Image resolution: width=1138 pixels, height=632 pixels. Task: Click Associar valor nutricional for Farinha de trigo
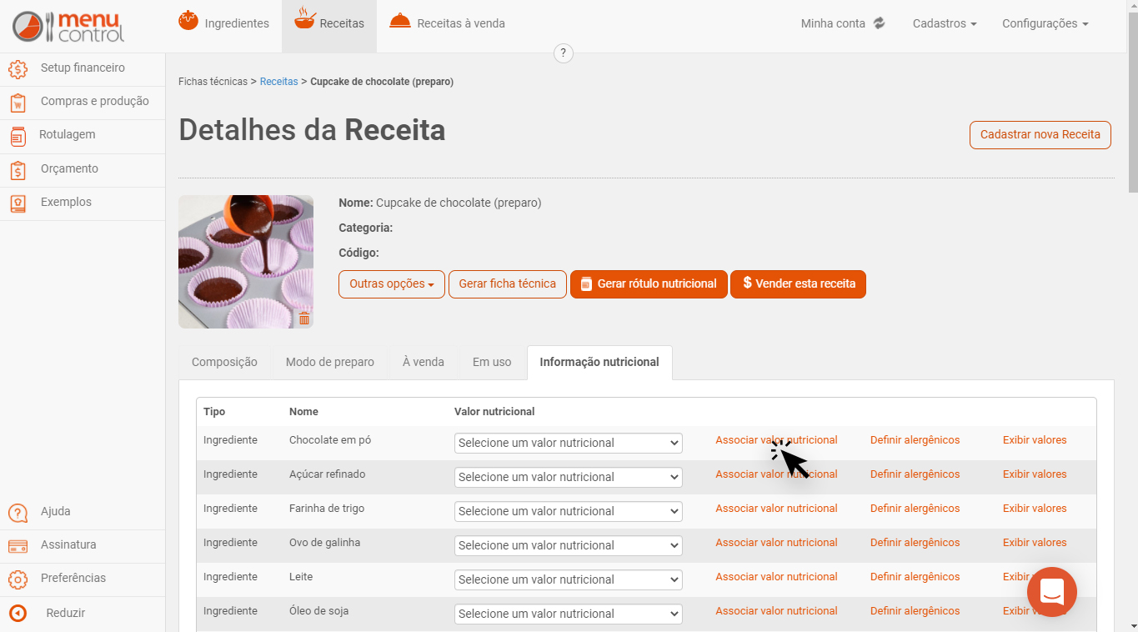click(x=776, y=509)
